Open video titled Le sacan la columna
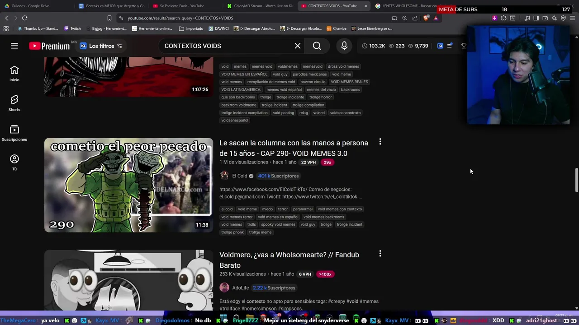 (294, 148)
